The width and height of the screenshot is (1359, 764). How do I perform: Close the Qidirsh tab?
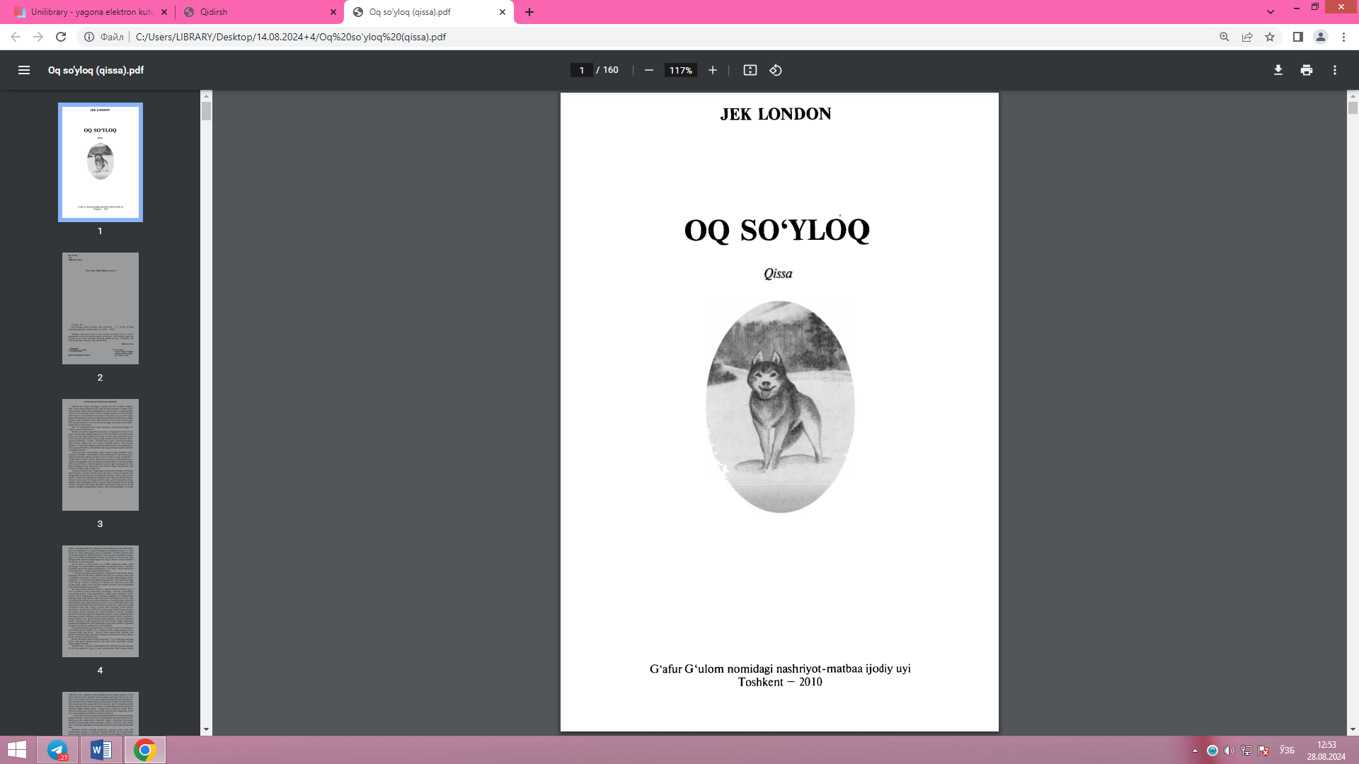(333, 12)
